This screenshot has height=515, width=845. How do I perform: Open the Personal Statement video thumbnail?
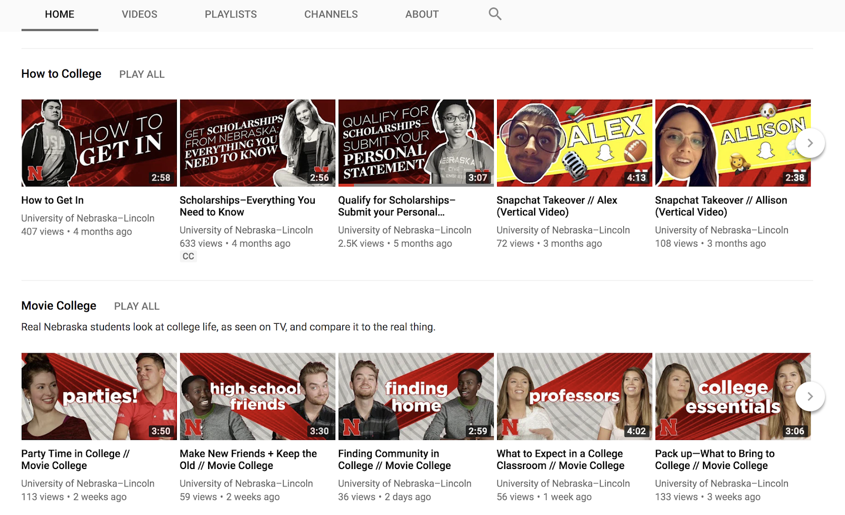[416, 143]
